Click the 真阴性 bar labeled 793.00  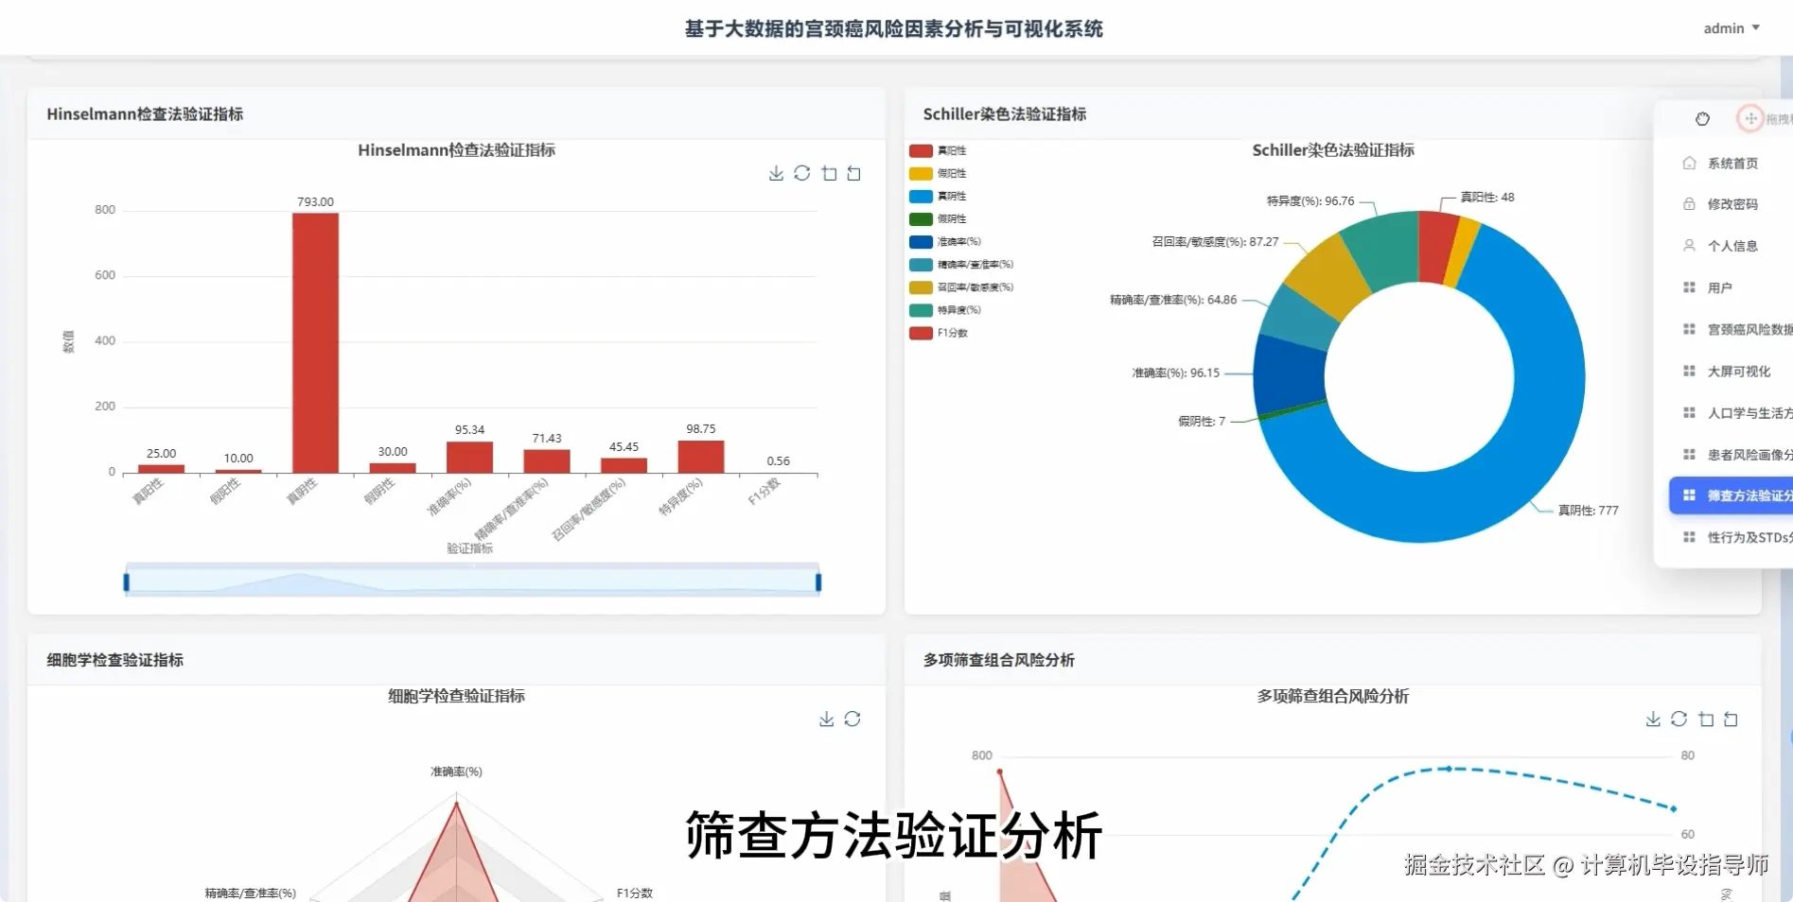[x=315, y=342]
